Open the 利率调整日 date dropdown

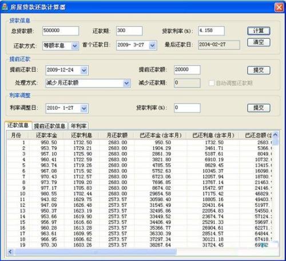pyautogui.click(x=84, y=109)
